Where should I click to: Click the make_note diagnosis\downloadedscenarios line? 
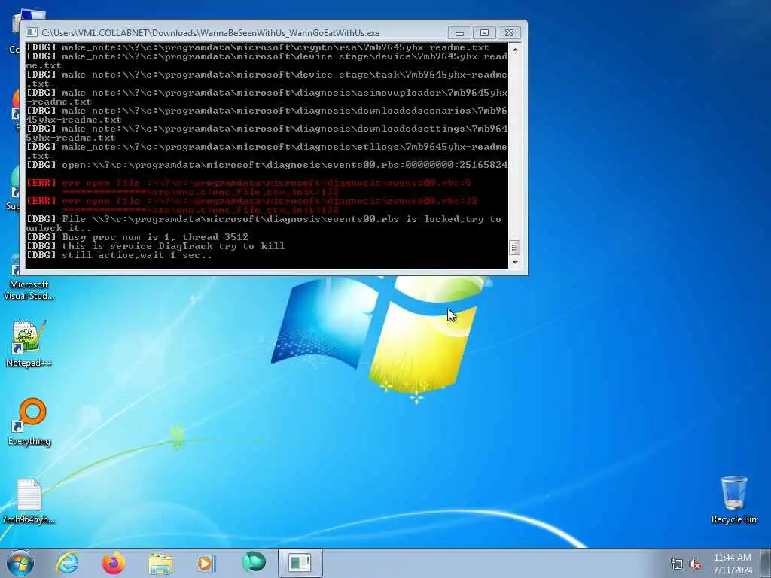pyautogui.click(x=267, y=115)
